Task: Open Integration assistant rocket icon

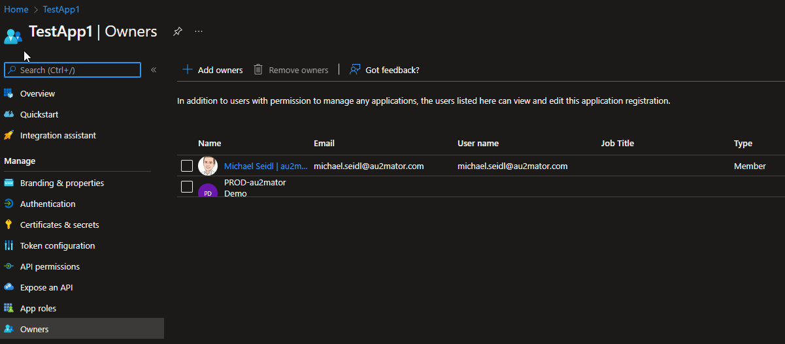Action: (x=8, y=136)
